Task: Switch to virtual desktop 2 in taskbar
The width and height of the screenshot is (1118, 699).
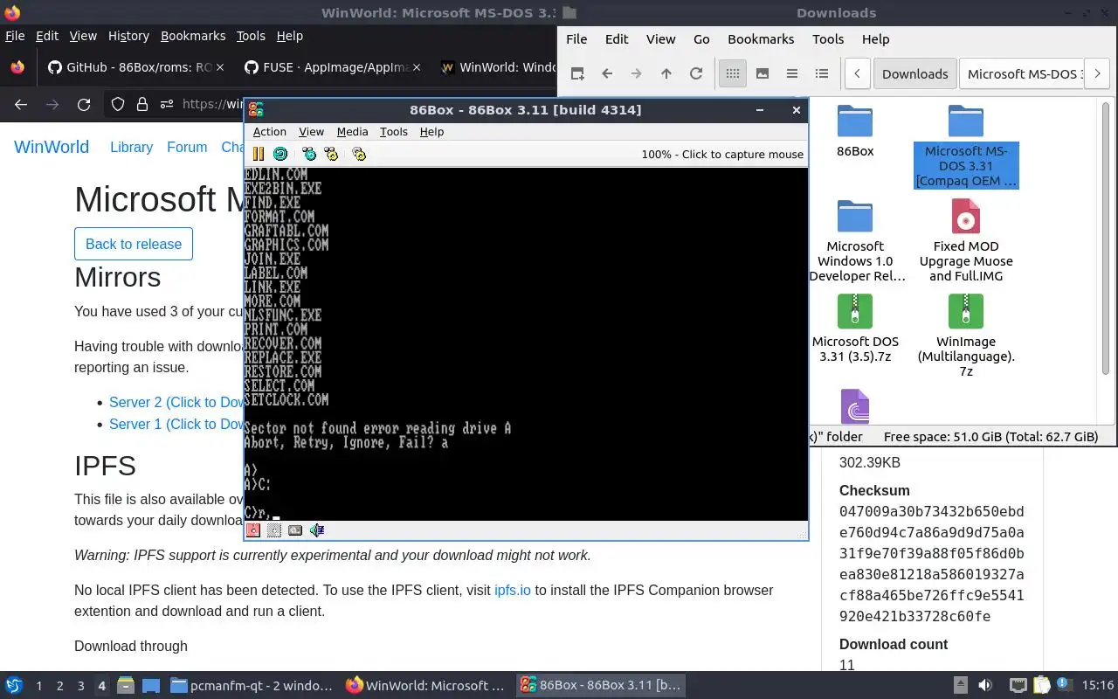Action: 59,686
